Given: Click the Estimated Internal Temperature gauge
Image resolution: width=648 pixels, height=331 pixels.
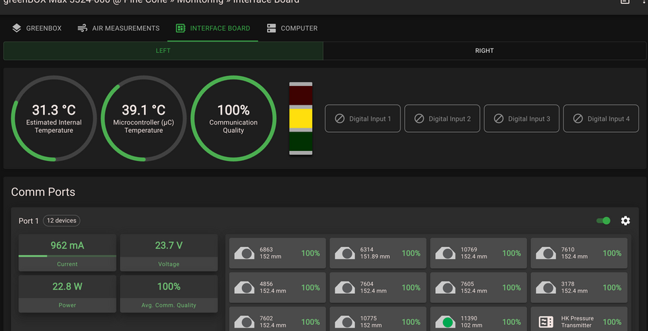Looking at the screenshot, I should click(54, 118).
